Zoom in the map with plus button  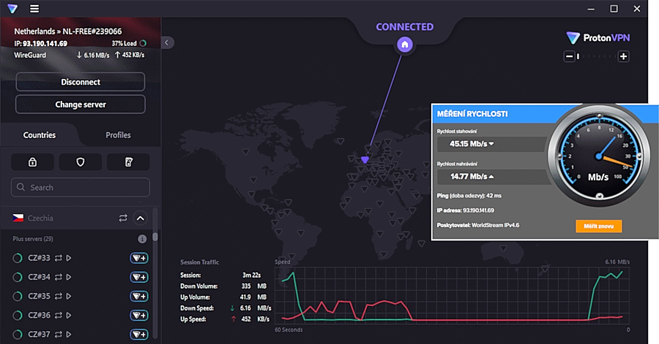pos(623,56)
